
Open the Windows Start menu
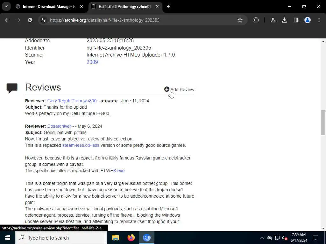(8, 238)
